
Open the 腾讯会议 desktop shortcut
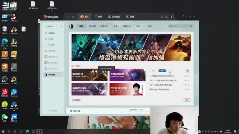point(14,118)
